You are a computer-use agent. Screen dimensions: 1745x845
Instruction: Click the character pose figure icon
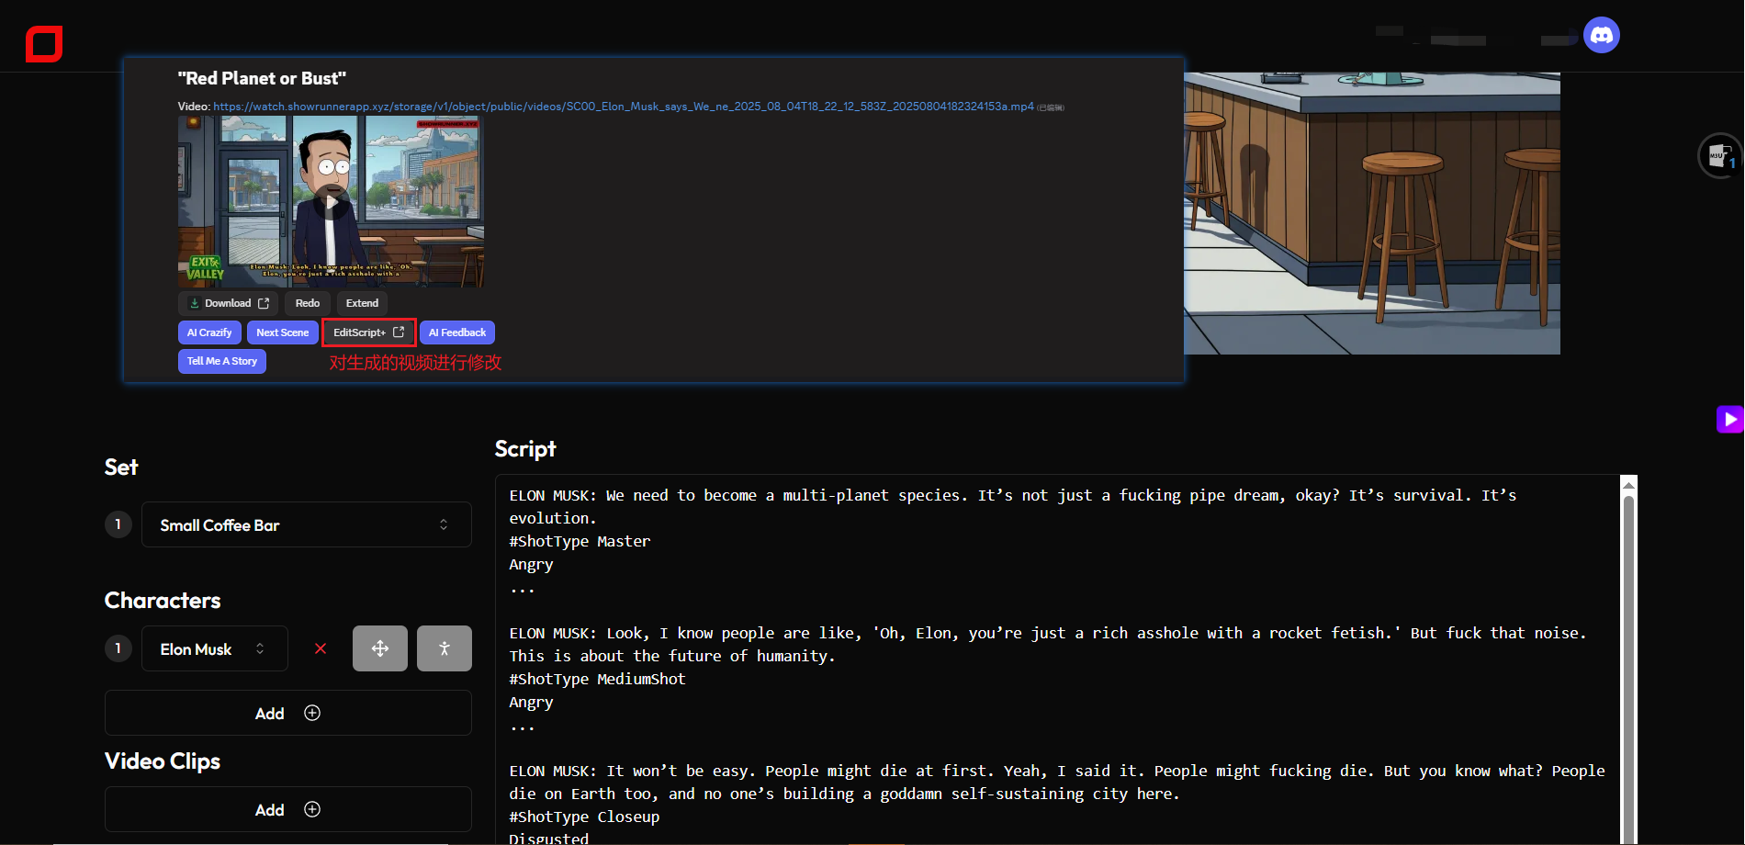point(445,648)
